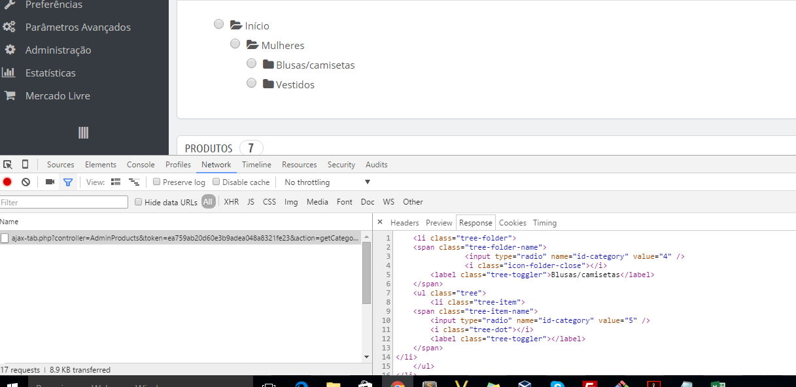This screenshot has width=796, height=387.
Task: Filter requests by Font
Action: (x=345, y=202)
